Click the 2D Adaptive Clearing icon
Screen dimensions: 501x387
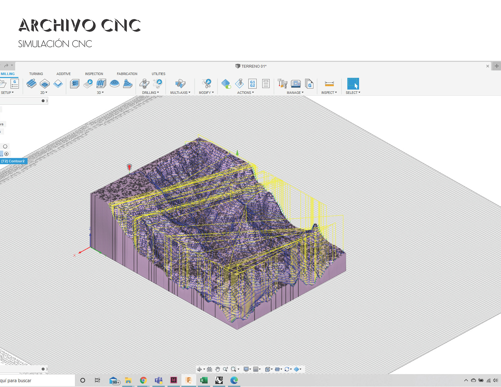32,84
